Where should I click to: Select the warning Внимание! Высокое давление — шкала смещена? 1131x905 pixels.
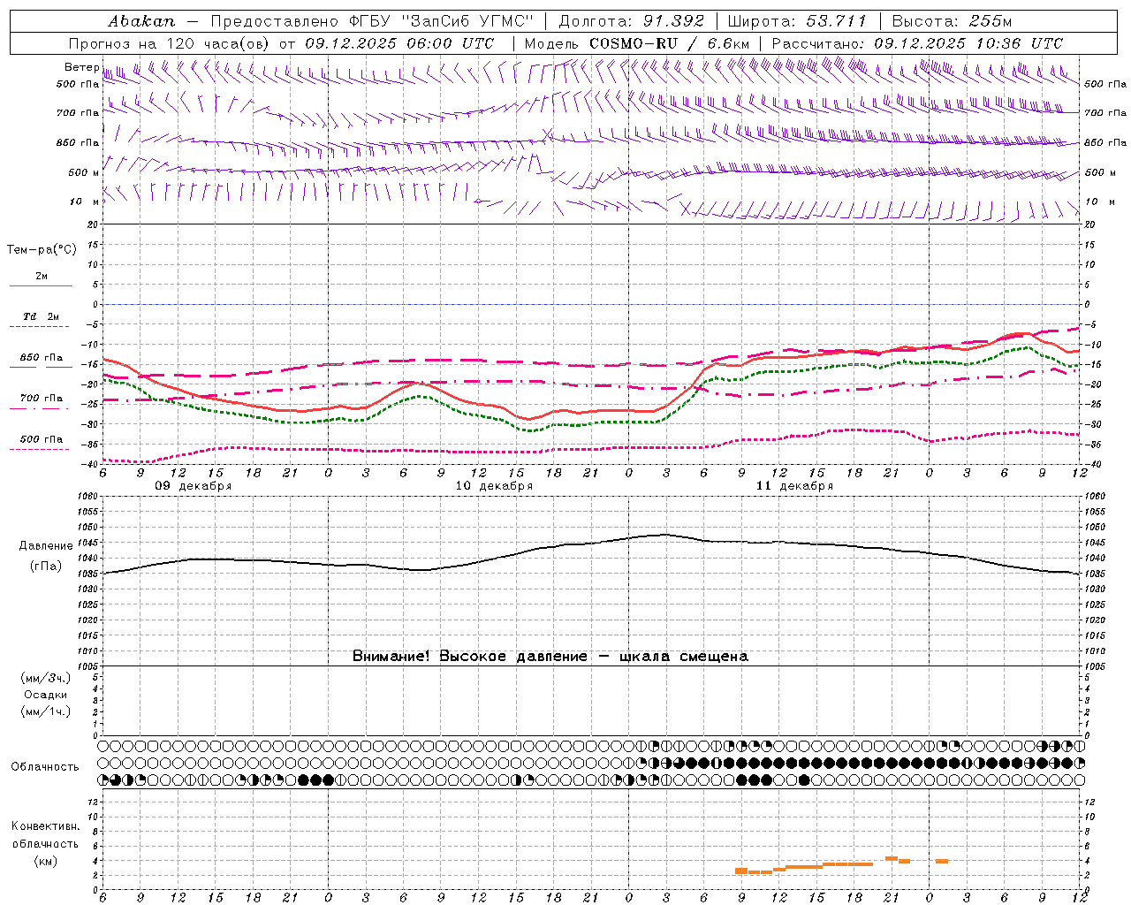click(x=550, y=657)
